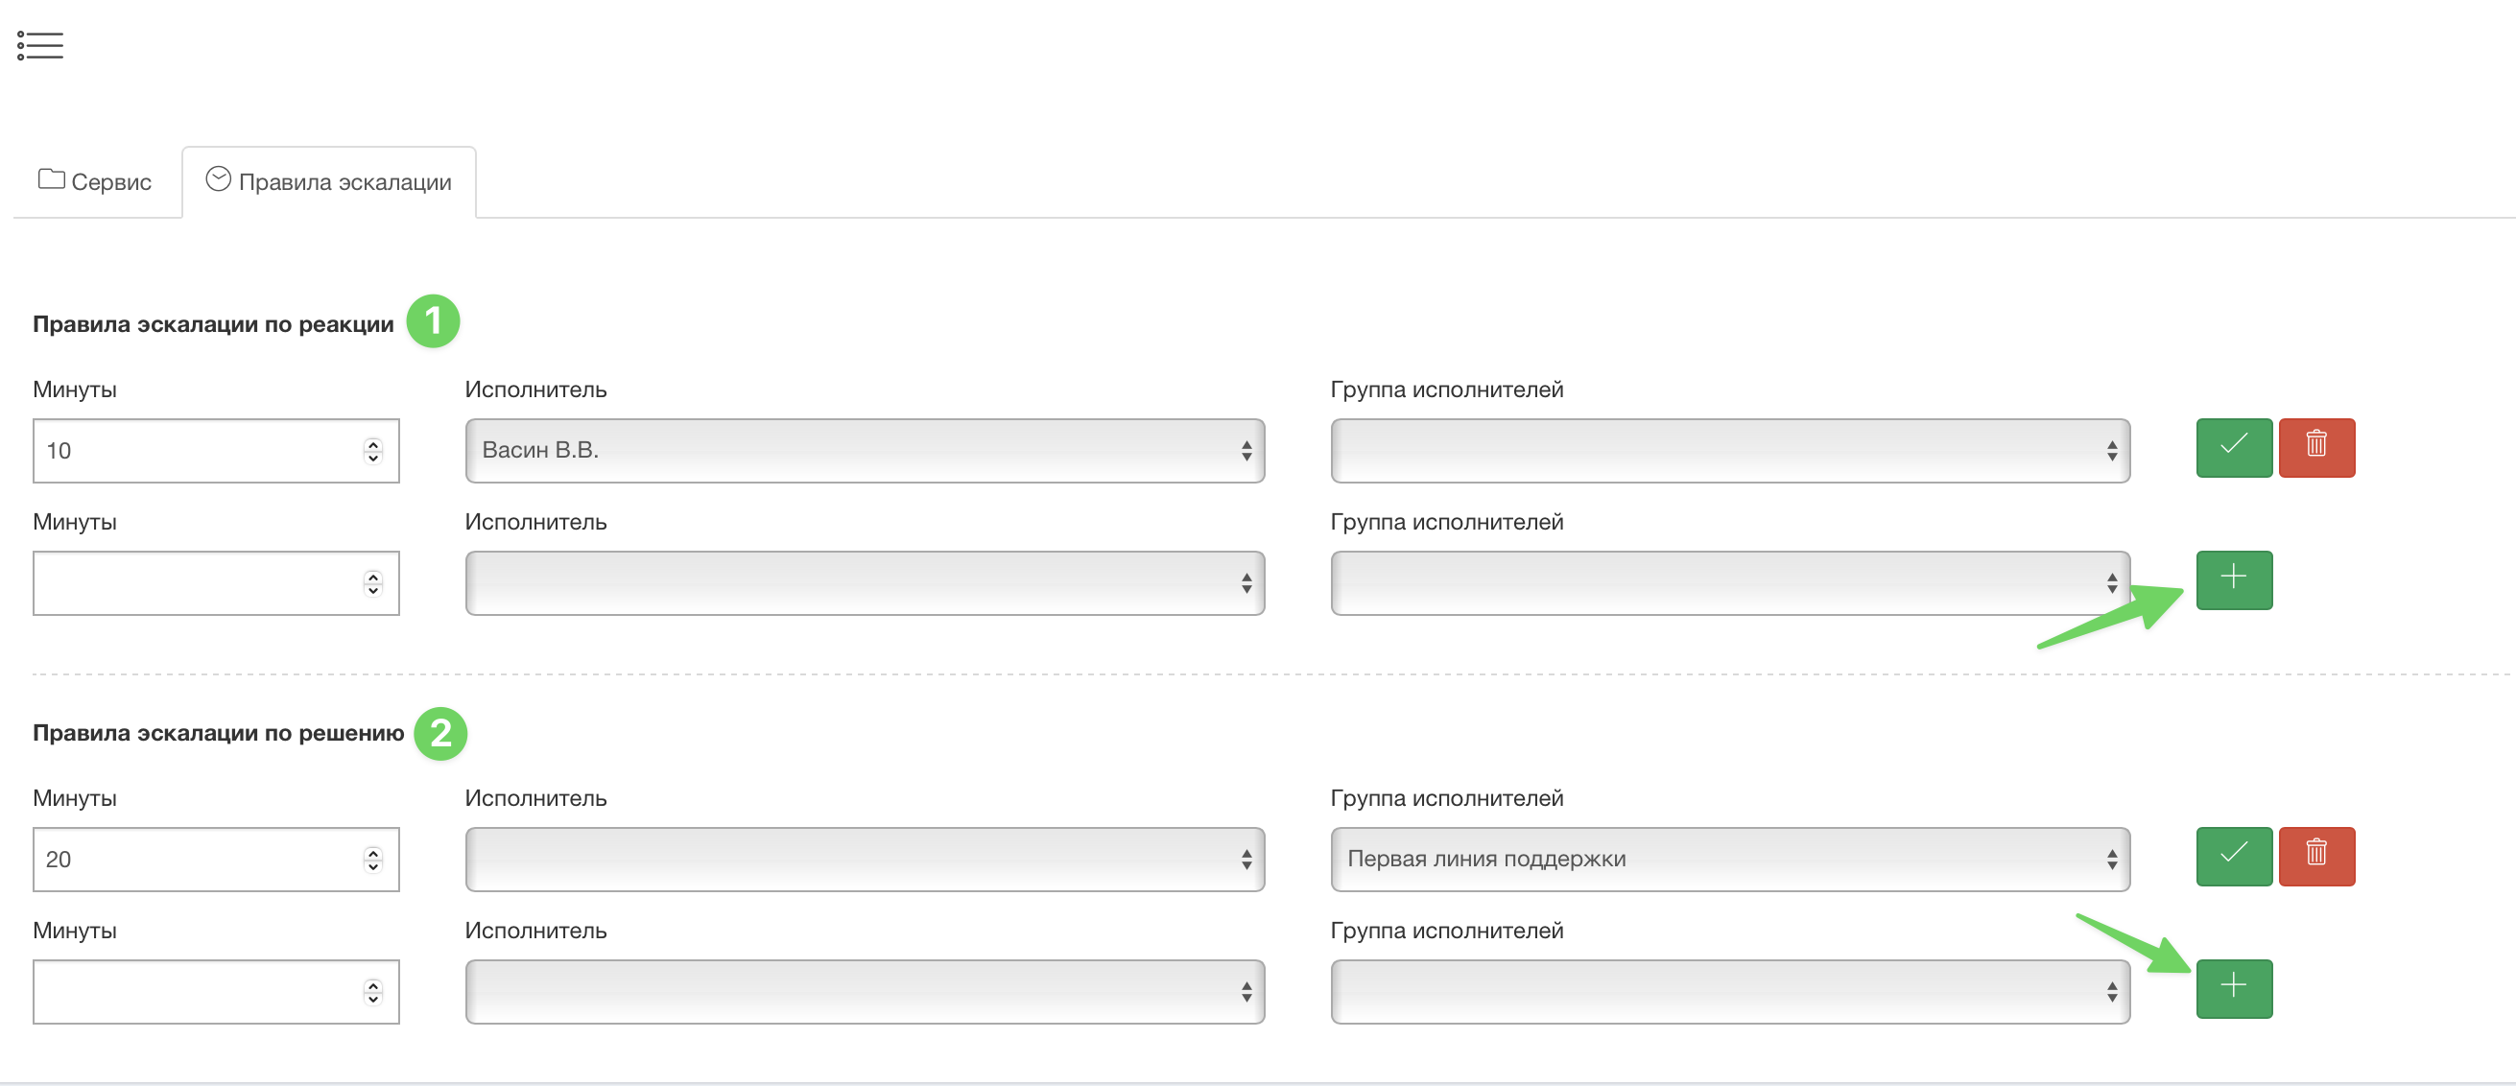The height and width of the screenshot is (1086, 2516).
Task: Click the clock icon on Правила эскалации tab
Action: coord(218,178)
